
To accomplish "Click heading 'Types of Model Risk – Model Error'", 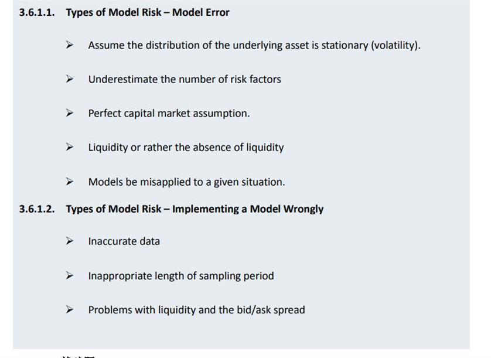I will tap(148, 12).
